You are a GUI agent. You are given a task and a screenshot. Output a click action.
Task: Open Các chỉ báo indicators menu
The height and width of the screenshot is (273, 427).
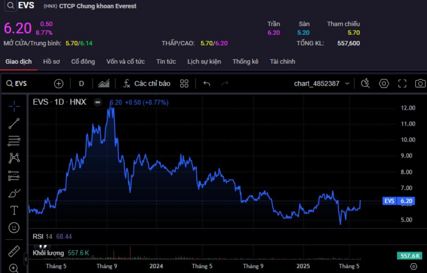tap(147, 83)
